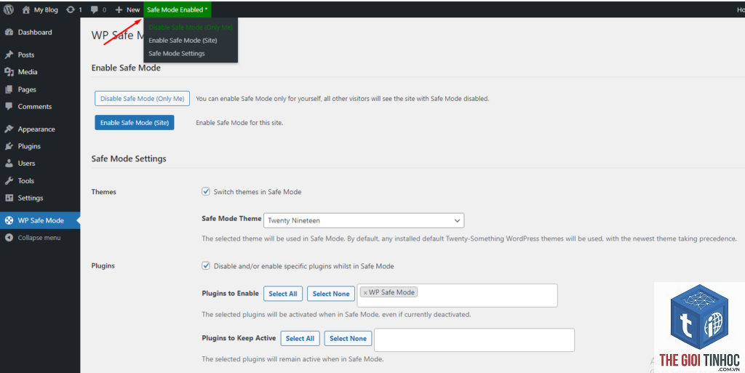Image resolution: width=745 pixels, height=373 pixels.
Task: Open the Dashboard sidebar icon
Action: 9,32
